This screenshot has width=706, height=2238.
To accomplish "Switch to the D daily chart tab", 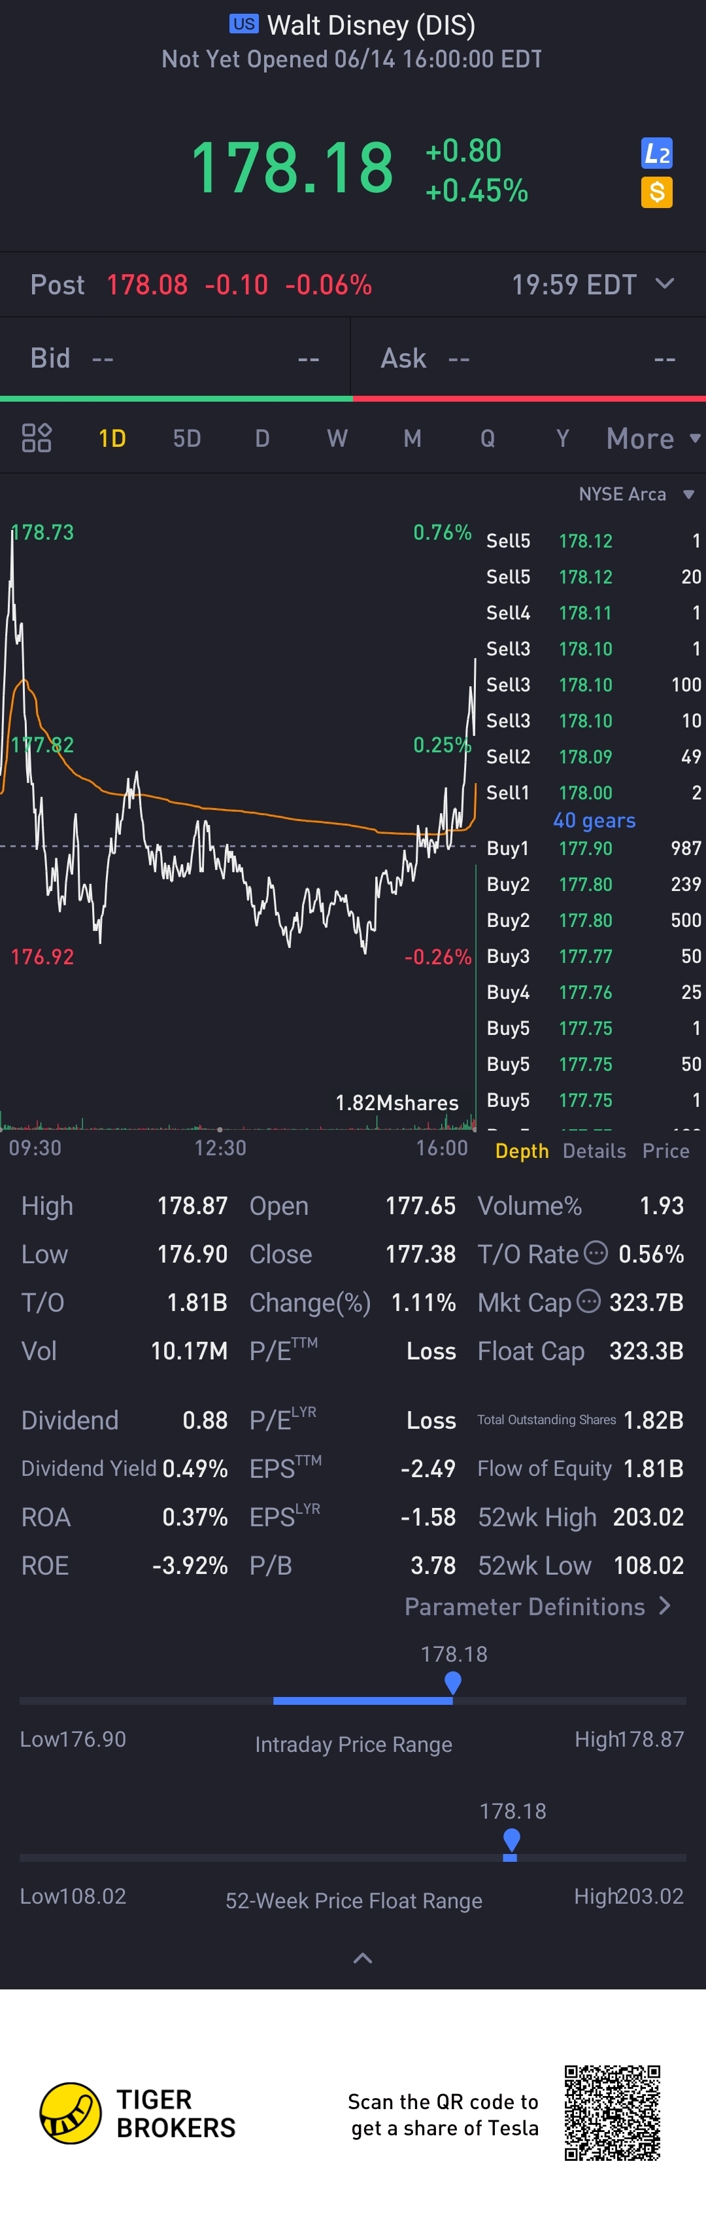I will pos(262,438).
